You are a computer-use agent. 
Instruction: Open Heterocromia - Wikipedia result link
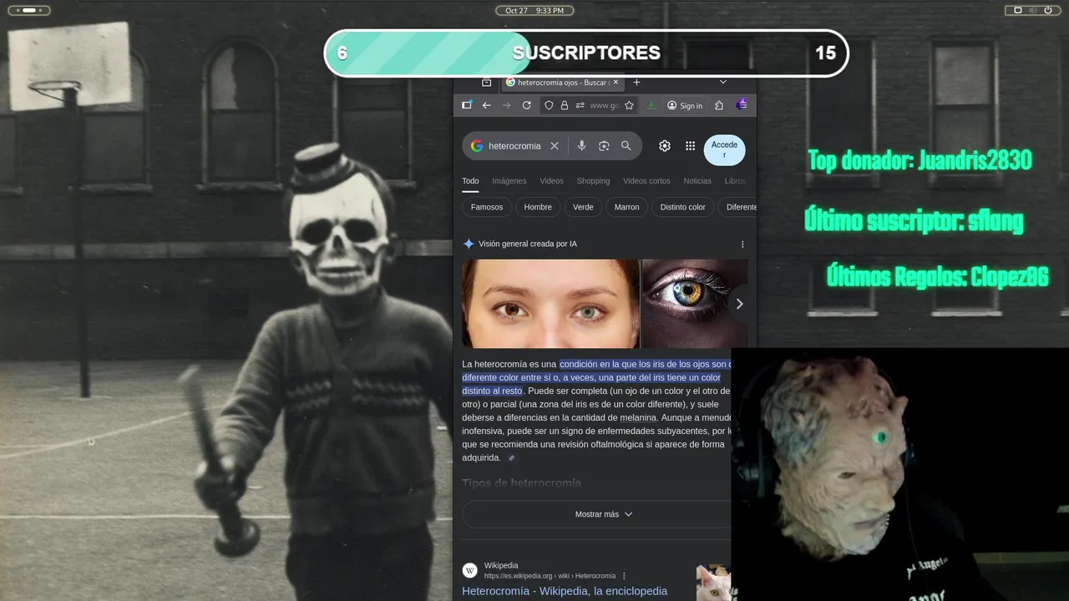(x=565, y=591)
